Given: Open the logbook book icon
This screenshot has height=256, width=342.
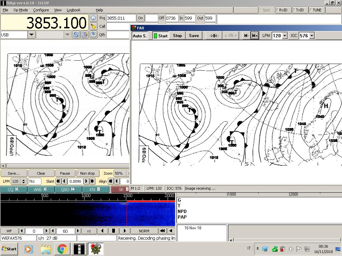Looking at the screenshot, I should [x=84, y=35].
